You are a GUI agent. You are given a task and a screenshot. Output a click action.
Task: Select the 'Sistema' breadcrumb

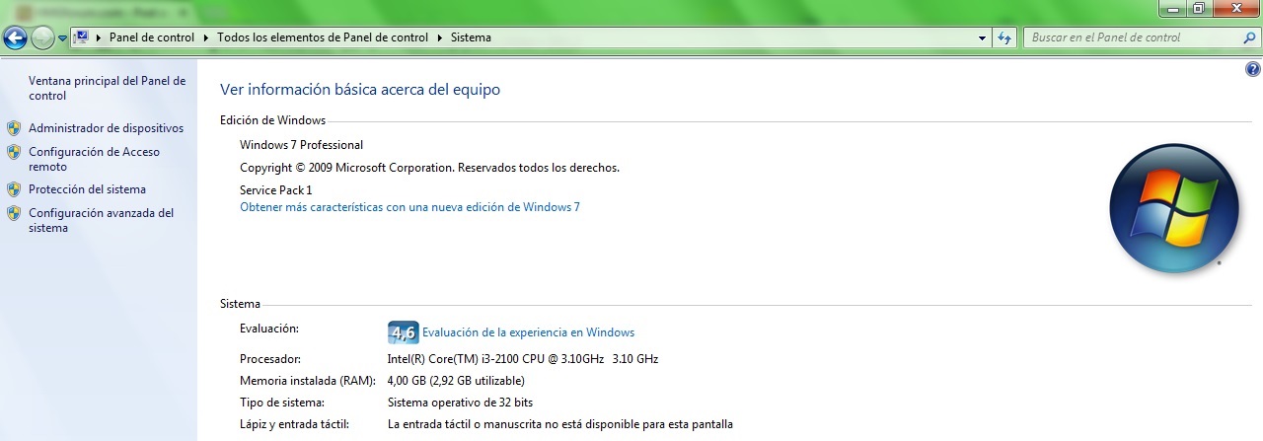click(471, 37)
